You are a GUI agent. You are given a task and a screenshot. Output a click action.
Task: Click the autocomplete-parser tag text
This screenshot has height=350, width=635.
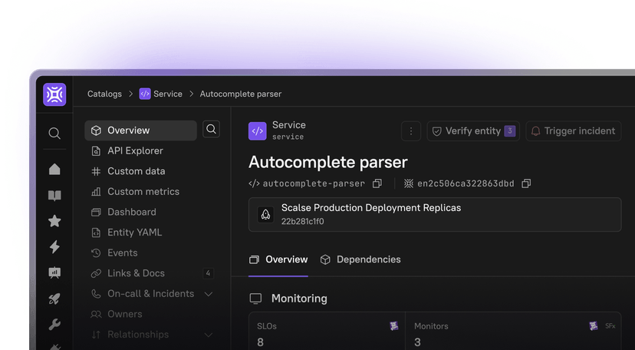pos(314,183)
